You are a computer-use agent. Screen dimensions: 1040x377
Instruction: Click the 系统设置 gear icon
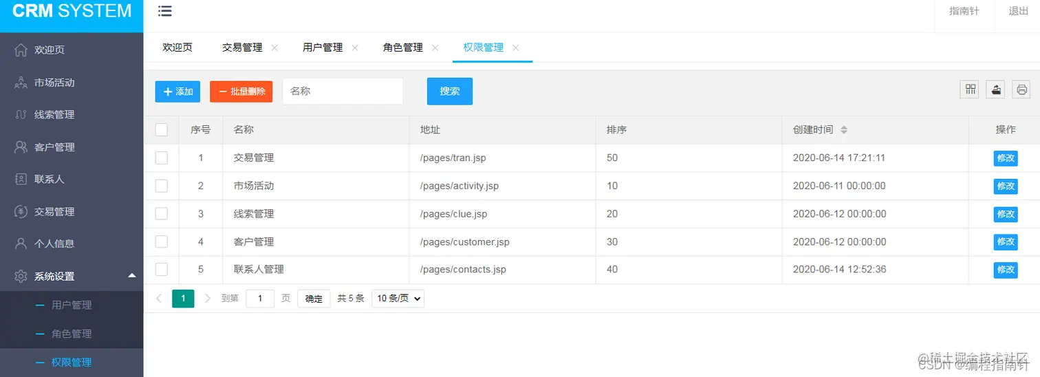(x=21, y=276)
